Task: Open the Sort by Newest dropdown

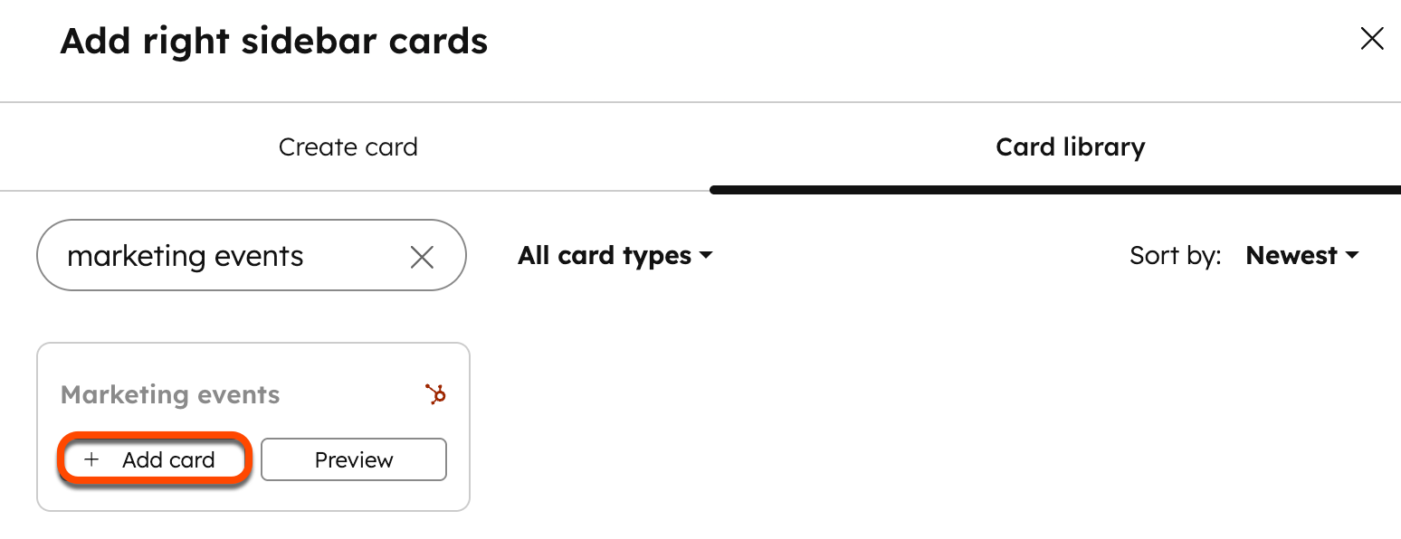Action: tap(1301, 256)
